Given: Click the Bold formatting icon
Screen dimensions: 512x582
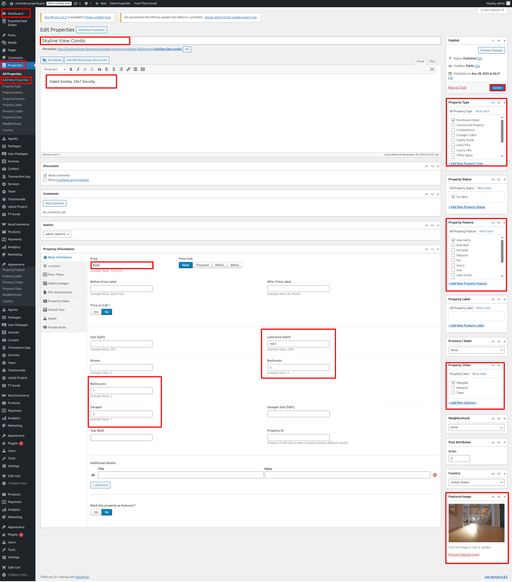Looking at the screenshot, I should click(x=71, y=69).
